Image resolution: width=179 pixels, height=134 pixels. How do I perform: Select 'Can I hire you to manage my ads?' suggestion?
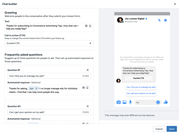141,87
